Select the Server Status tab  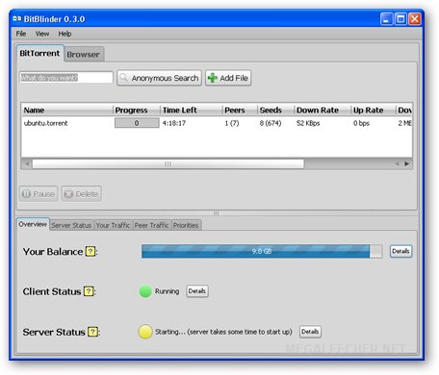tap(71, 225)
